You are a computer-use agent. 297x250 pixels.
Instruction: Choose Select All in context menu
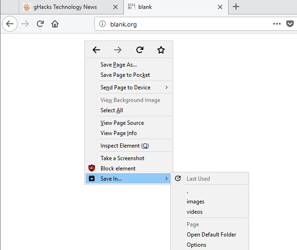[x=129, y=110]
